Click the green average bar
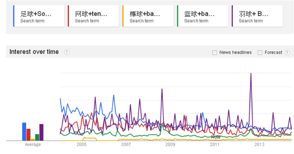The width and height of the screenshot is (294, 154). pos(37,137)
